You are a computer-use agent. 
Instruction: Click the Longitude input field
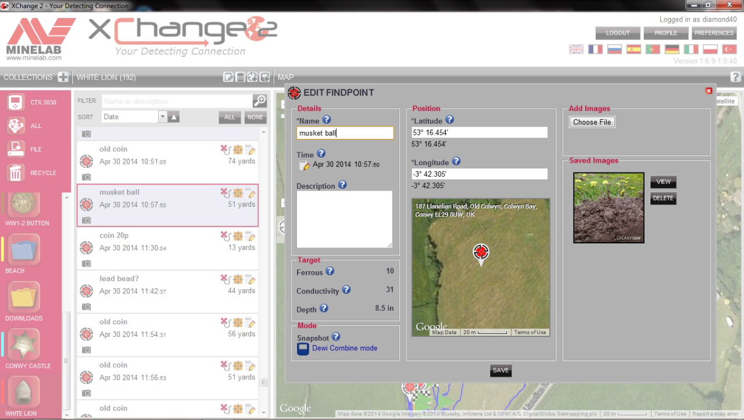point(480,174)
